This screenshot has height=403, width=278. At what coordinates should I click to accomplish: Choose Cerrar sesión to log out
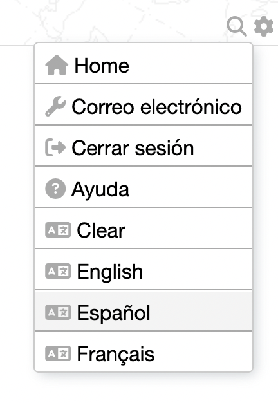[144, 145]
